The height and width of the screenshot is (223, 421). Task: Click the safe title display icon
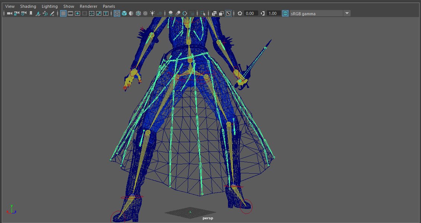coord(105,13)
